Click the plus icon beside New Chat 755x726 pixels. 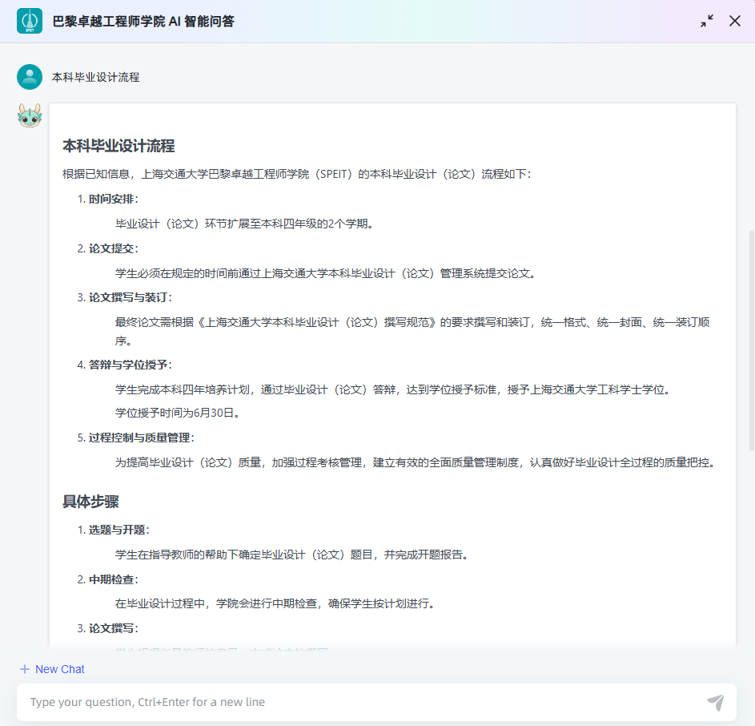click(x=25, y=669)
